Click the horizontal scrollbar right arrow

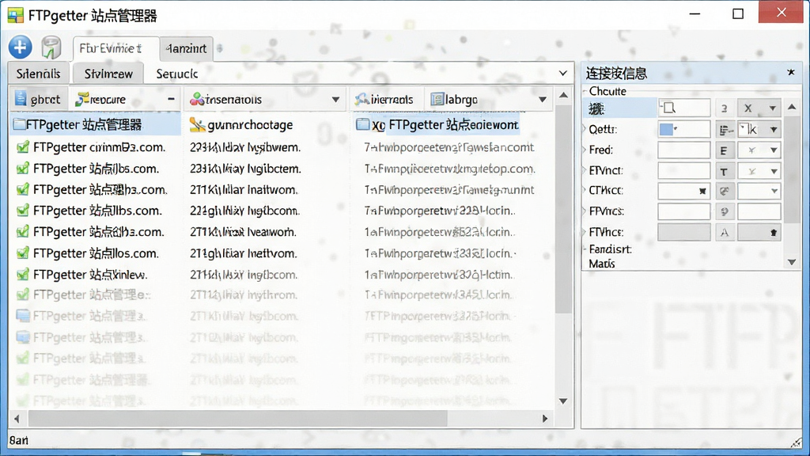544,418
